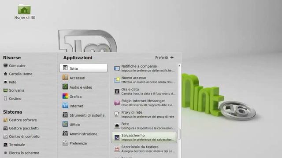The image size is (282, 158).
Task: Click the Audio e video category icon
Action: click(x=65, y=87)
